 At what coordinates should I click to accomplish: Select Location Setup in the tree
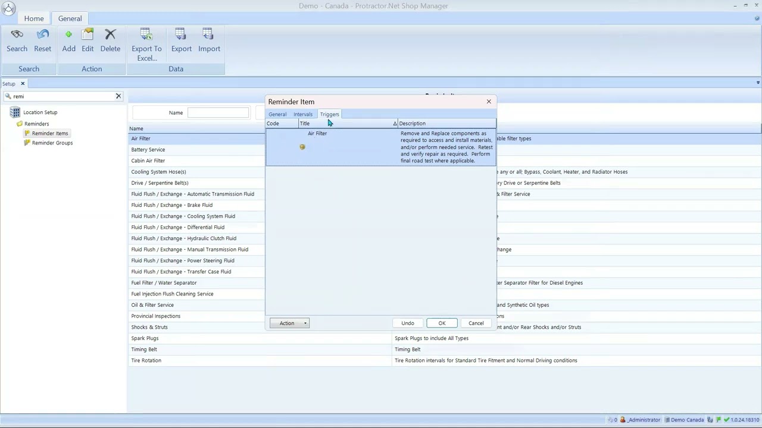40,112
